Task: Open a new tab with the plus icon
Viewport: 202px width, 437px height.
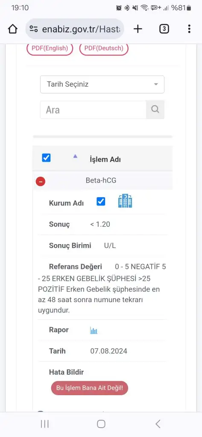Action: [x=138, y=29]
